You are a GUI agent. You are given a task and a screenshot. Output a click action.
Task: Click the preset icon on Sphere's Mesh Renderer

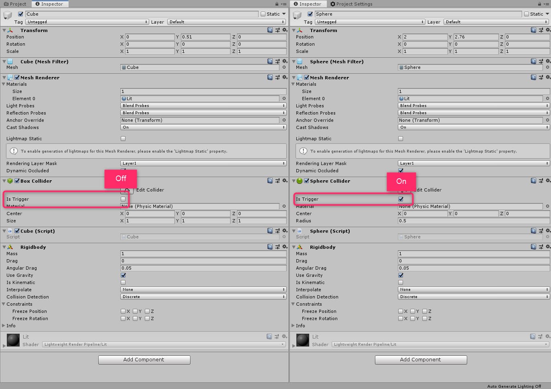pos(541,77)
